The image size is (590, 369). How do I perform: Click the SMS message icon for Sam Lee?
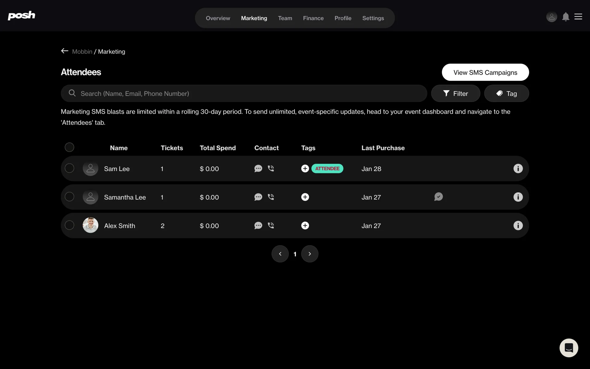coord(258,169)
